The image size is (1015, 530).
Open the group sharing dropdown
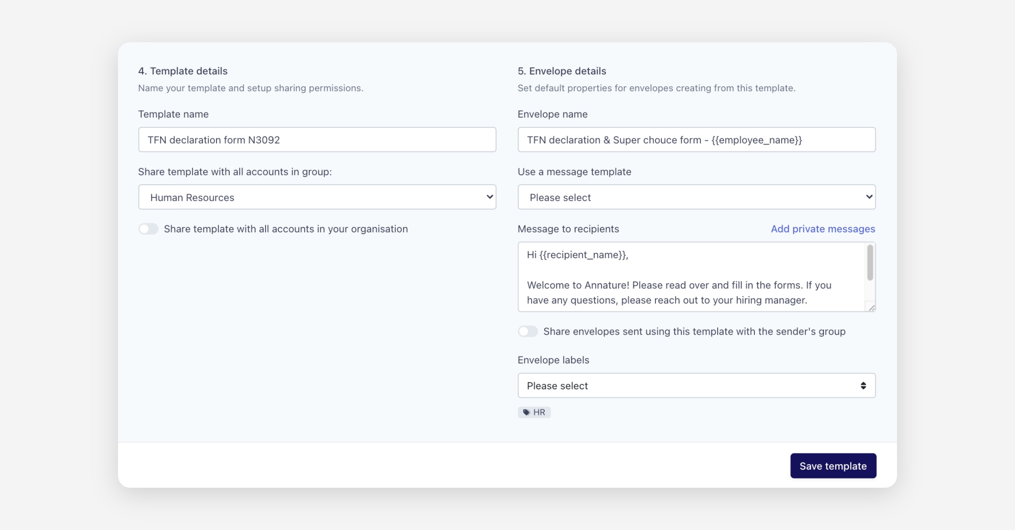pyautogui.click(x=316, y=197)
